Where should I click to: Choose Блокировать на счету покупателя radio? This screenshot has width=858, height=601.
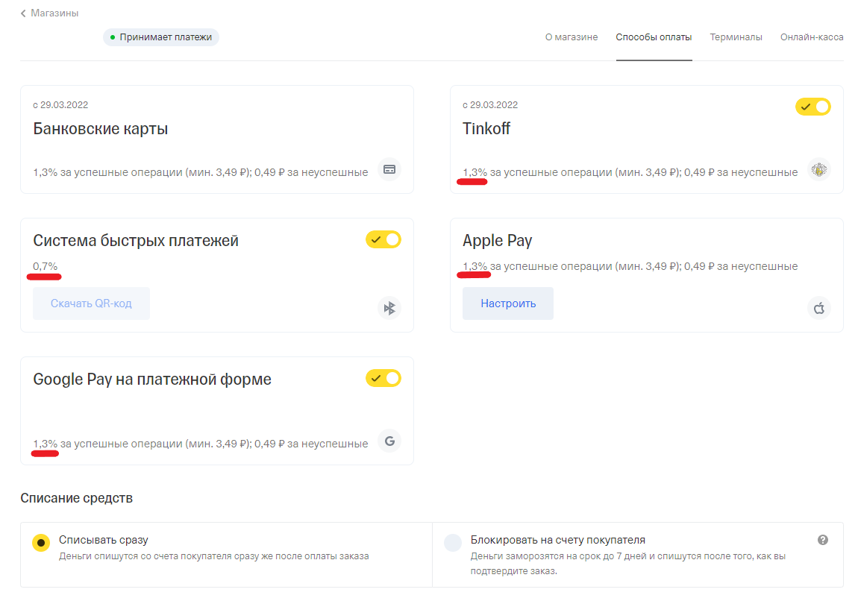click(453, 542)
